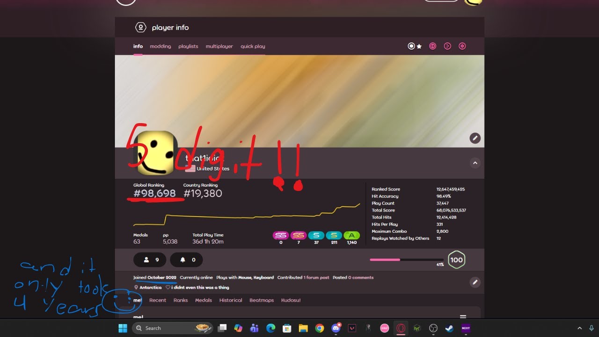Jump to the Beatmaps section

click(262, 300)
